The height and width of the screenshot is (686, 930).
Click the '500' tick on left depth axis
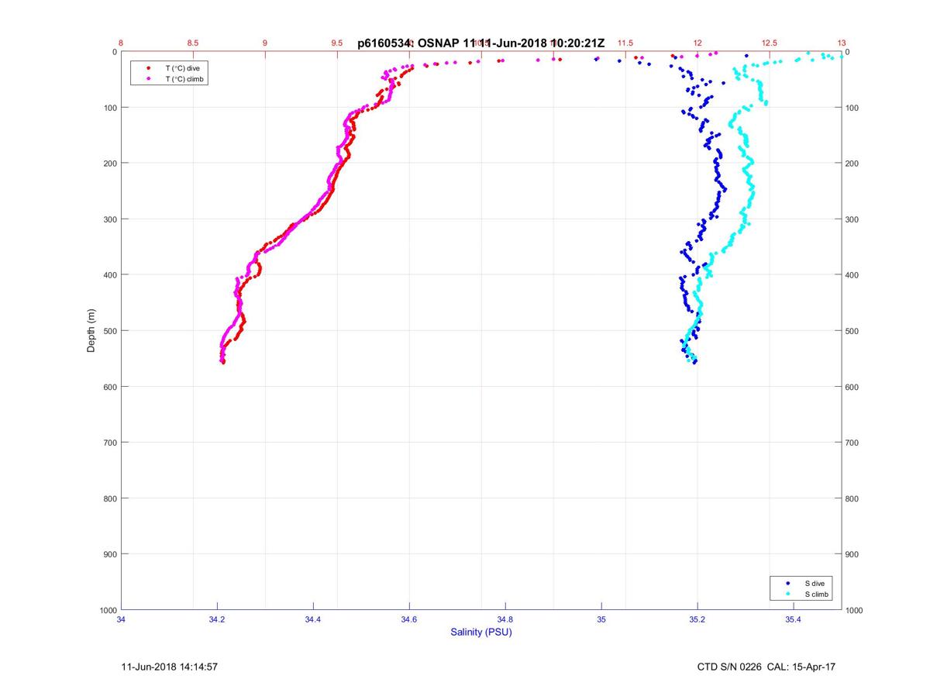110,331
